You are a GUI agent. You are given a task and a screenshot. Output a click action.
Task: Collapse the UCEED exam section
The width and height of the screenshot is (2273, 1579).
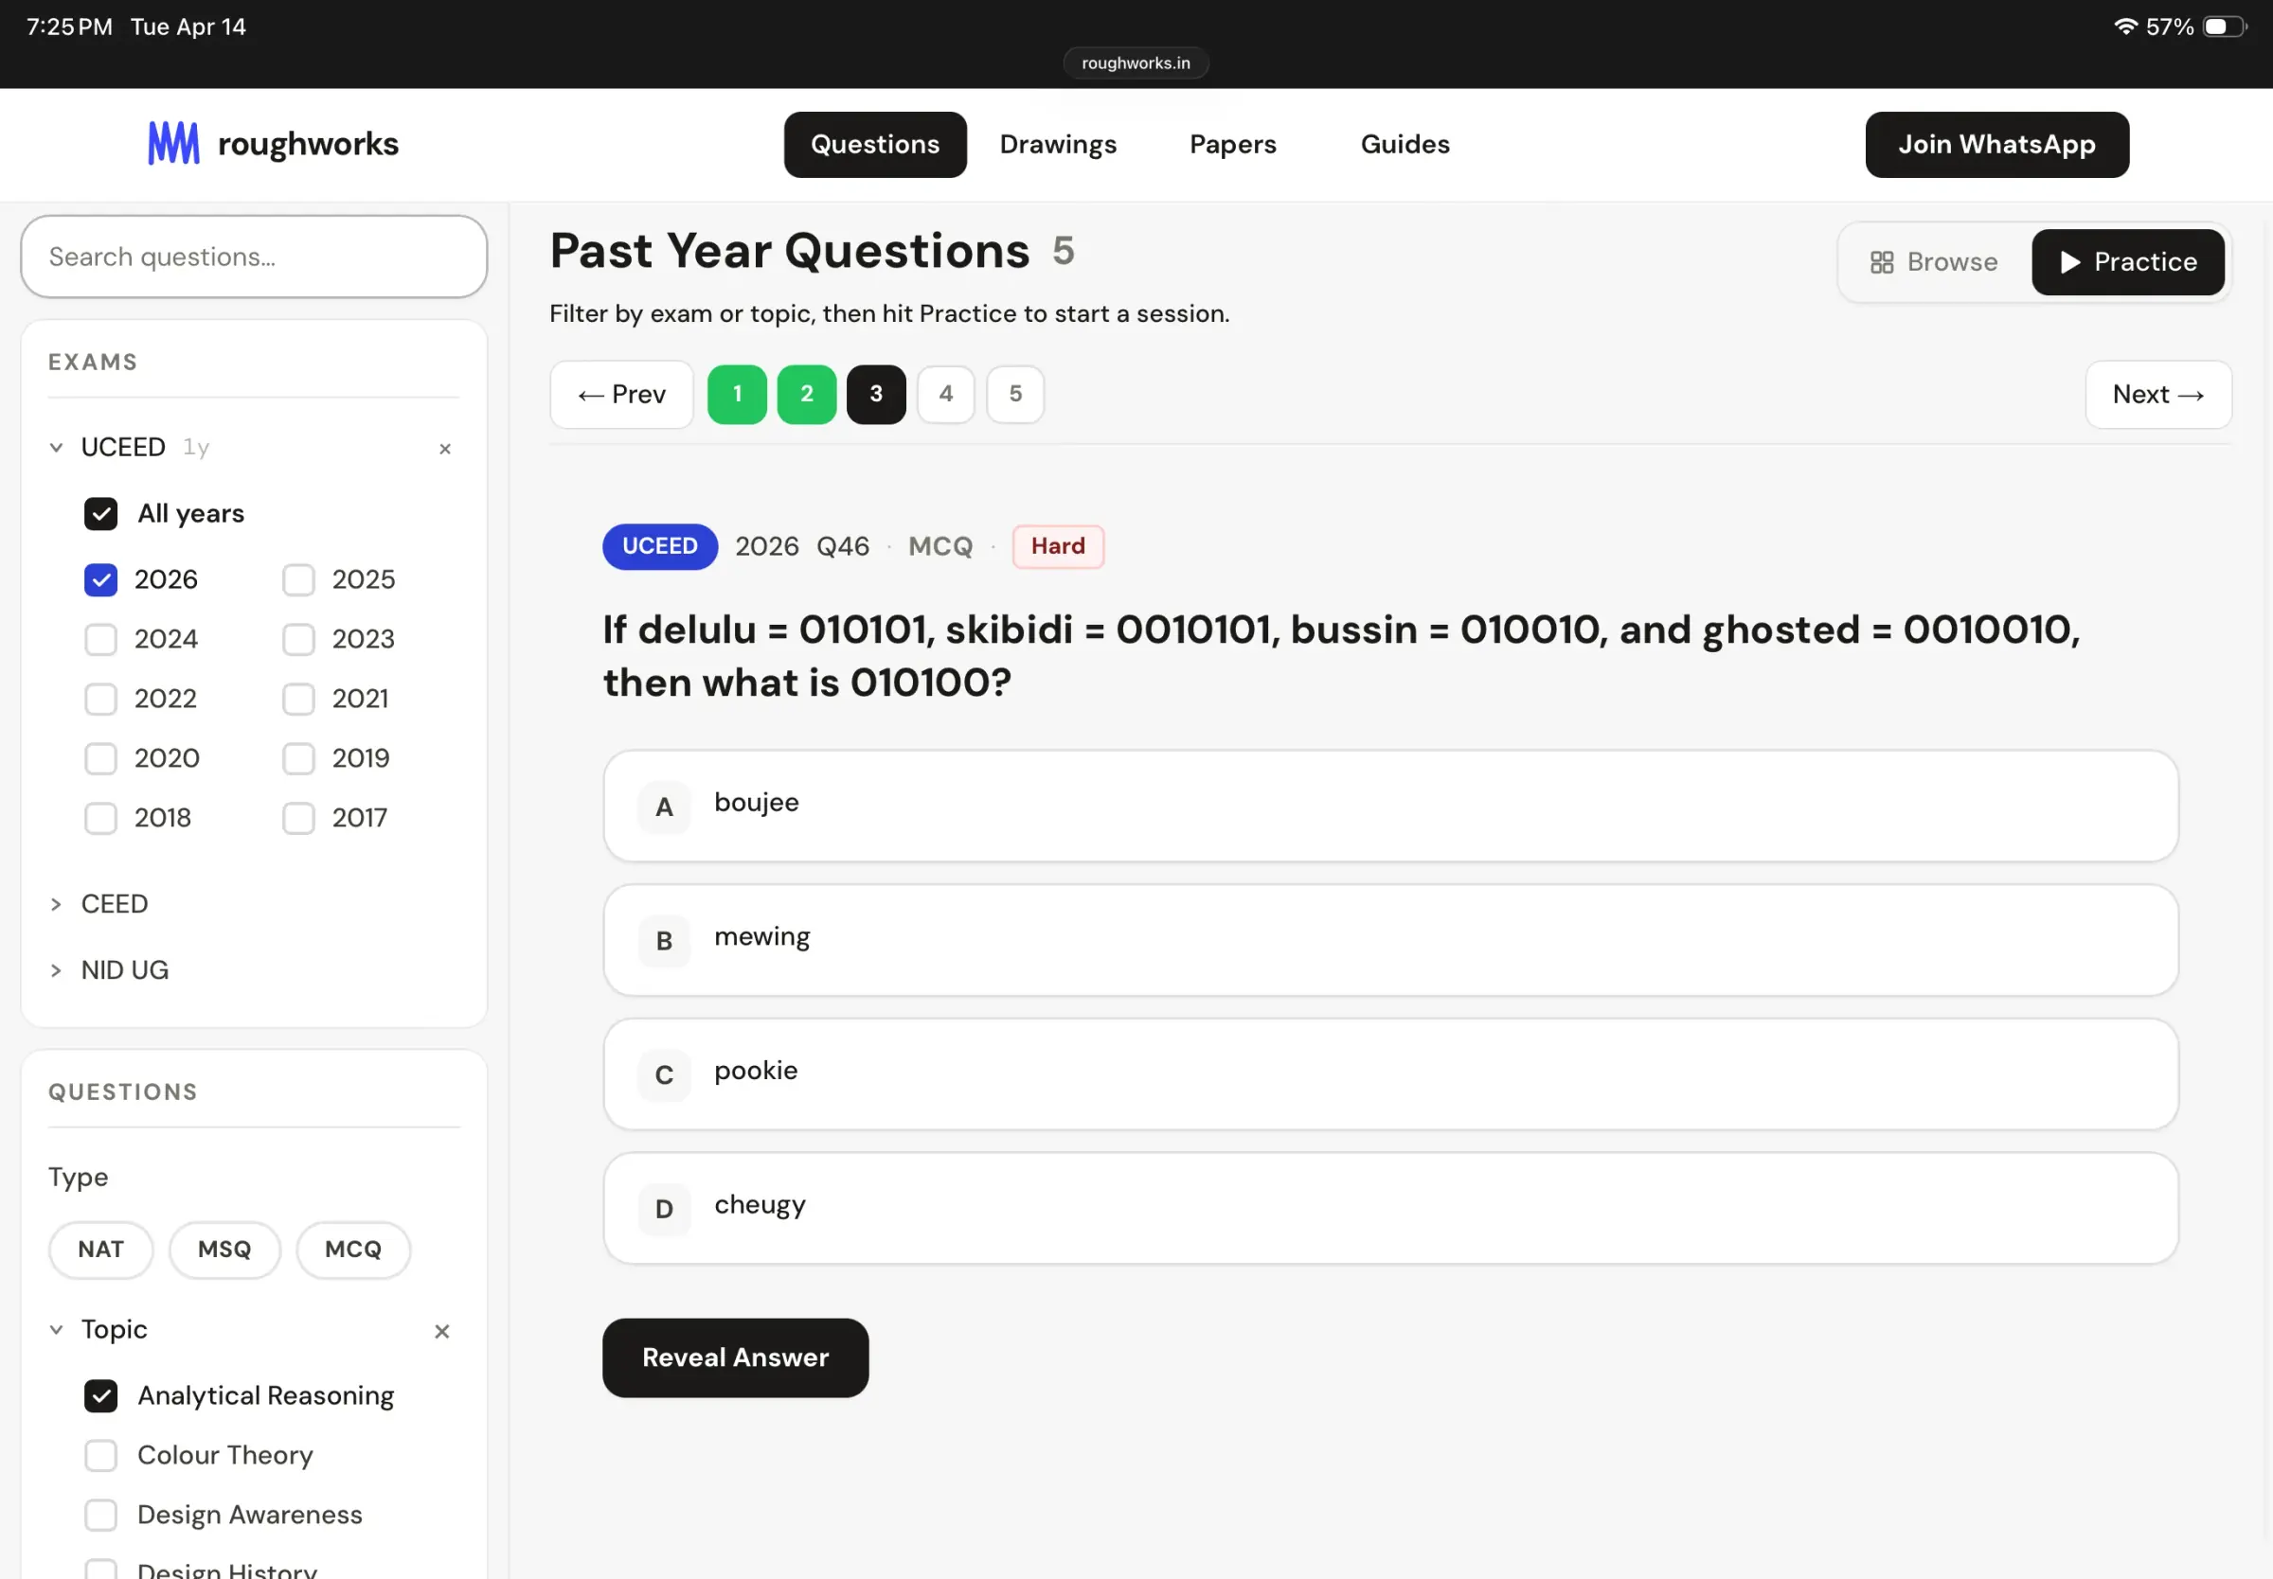pyautogui.click(x=57, y=447)
